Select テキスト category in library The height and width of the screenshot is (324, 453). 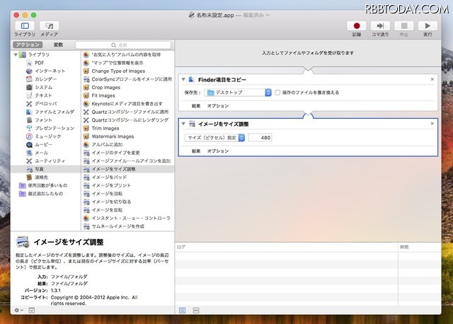tap(43, 96)
